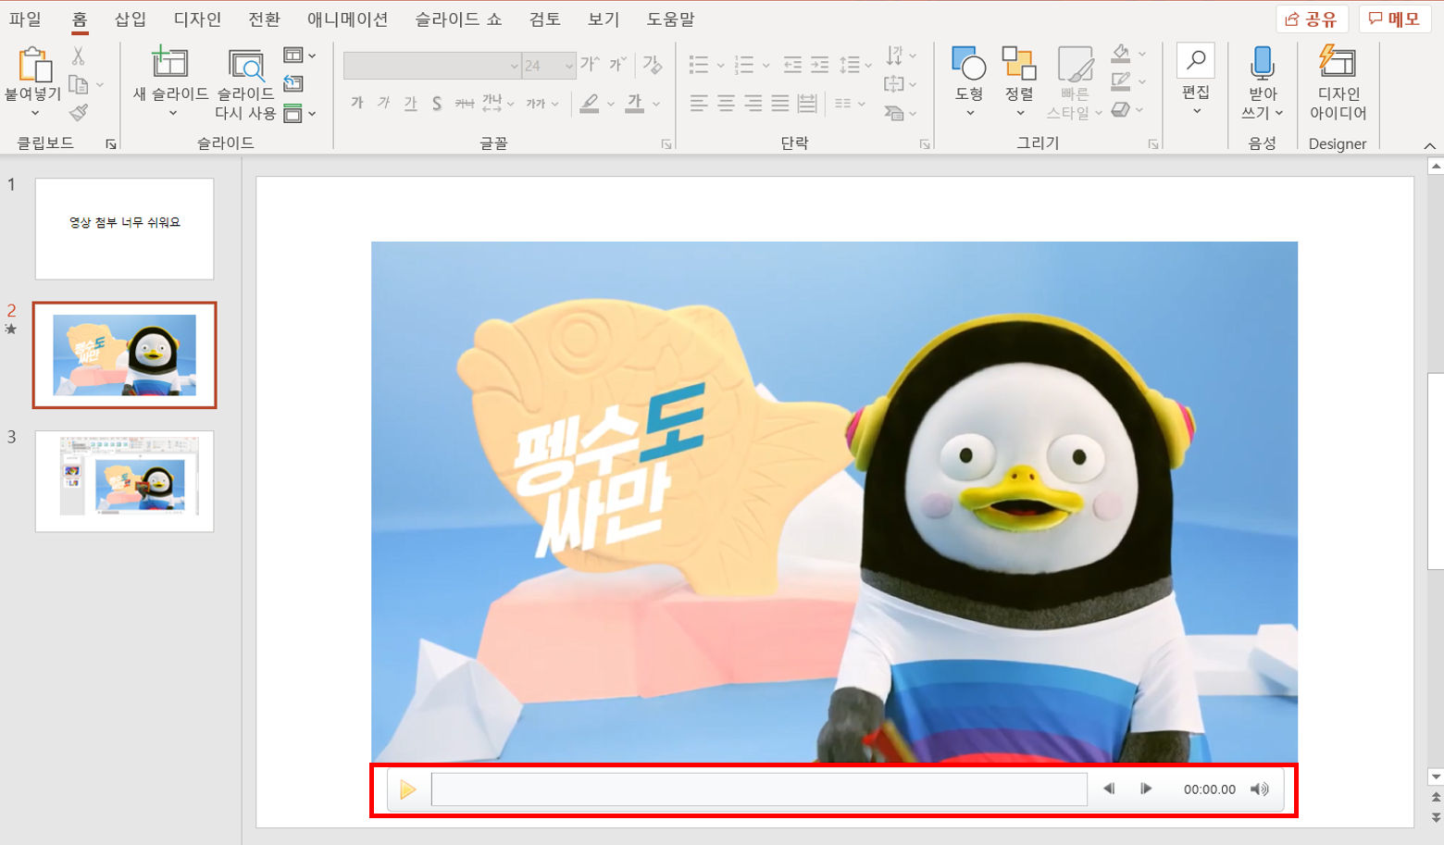Switch to the Transitions (전환) tab
Image resolution: width=1444 pixels, height=845 pixels.
point(264,19)
